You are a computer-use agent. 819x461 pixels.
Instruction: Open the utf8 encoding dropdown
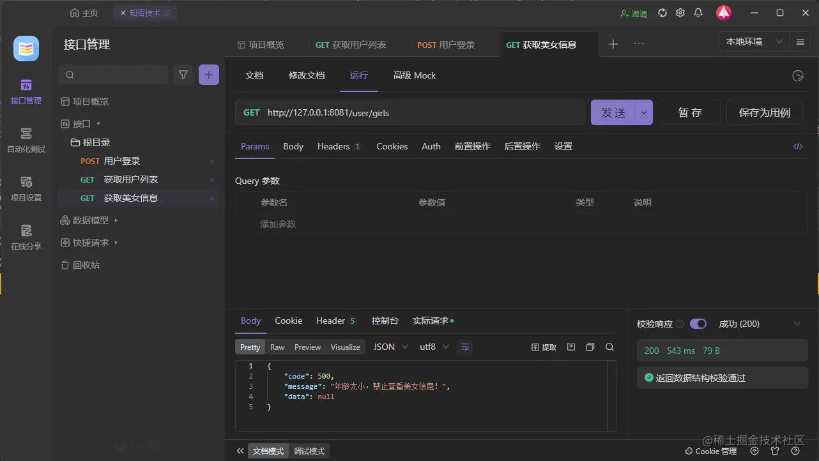point(434,347)
